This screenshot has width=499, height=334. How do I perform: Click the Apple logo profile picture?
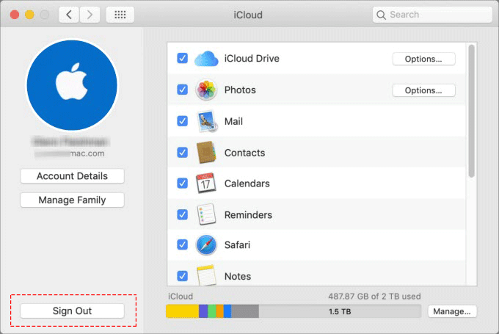(72, 85)
